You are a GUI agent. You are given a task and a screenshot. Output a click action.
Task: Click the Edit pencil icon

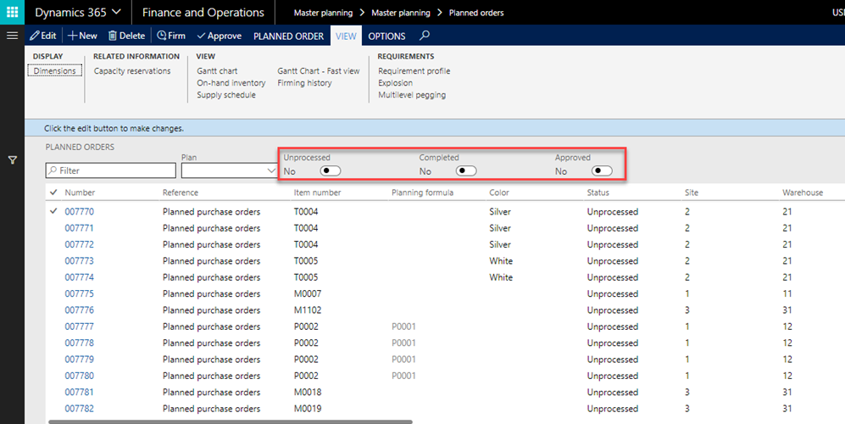click(x=35, y=36)
